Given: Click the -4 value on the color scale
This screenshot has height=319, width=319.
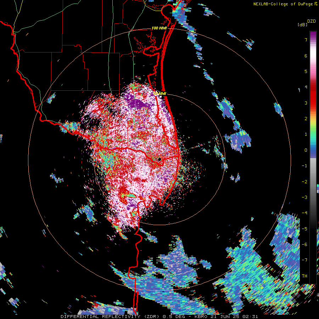Looking at the screenshot, I should [x=304, y=213].
